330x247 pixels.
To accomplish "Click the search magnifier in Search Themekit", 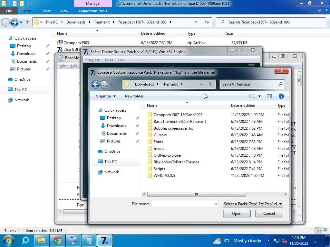I will coord(280,84).
